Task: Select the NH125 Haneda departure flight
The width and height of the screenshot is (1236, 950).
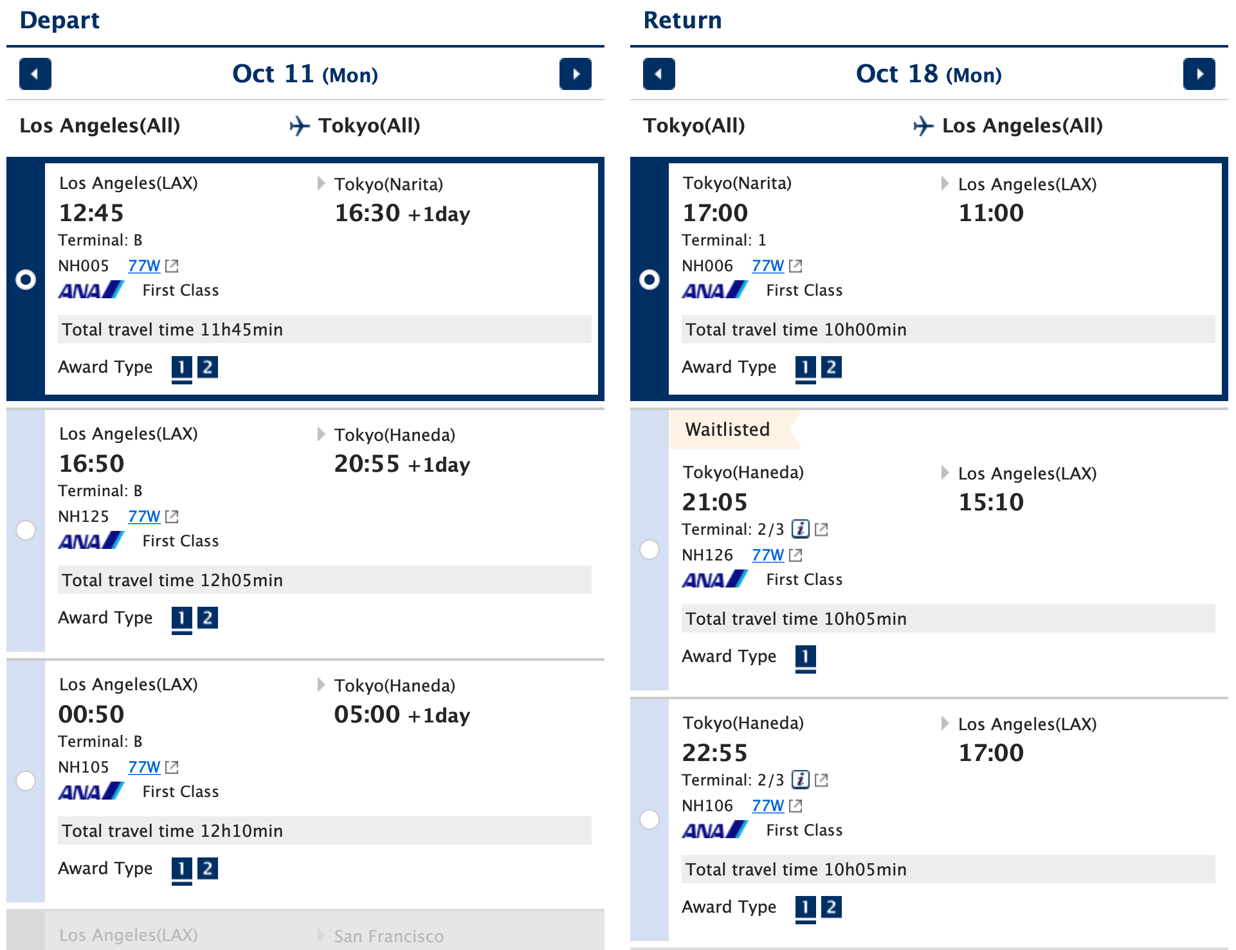Action: tap(27, 530)
